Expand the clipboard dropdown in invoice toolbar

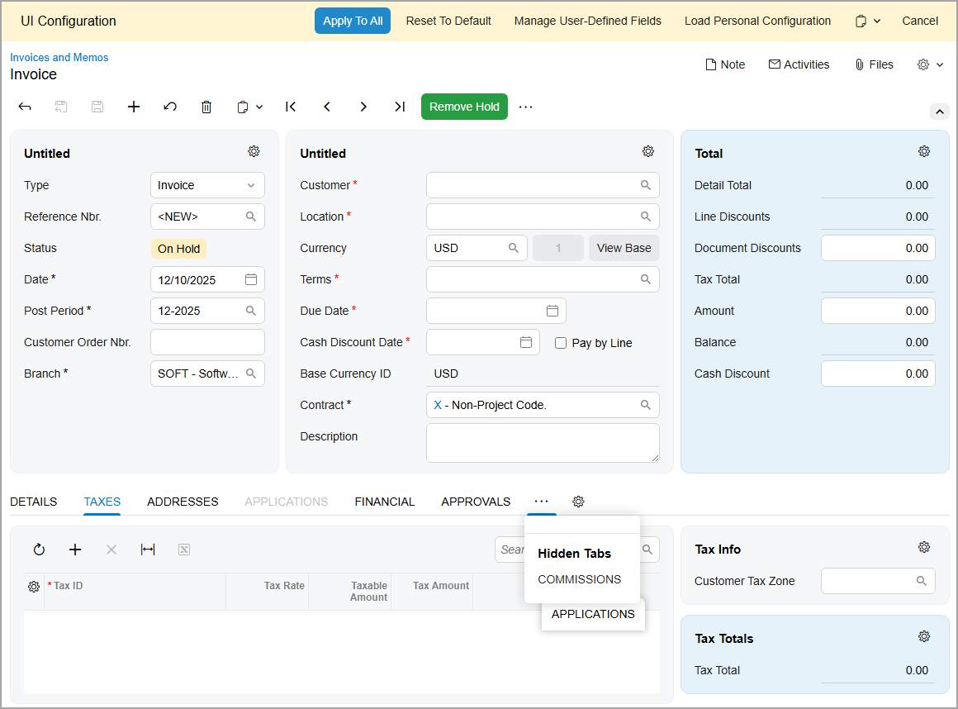[249, 107]
